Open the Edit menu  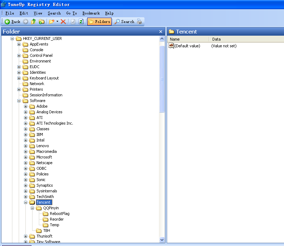pos(24,13)
